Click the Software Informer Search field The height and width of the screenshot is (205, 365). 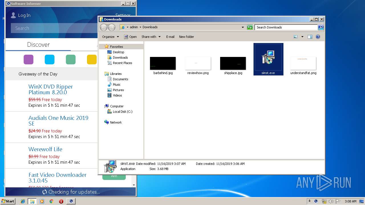[x=54, y=28]
